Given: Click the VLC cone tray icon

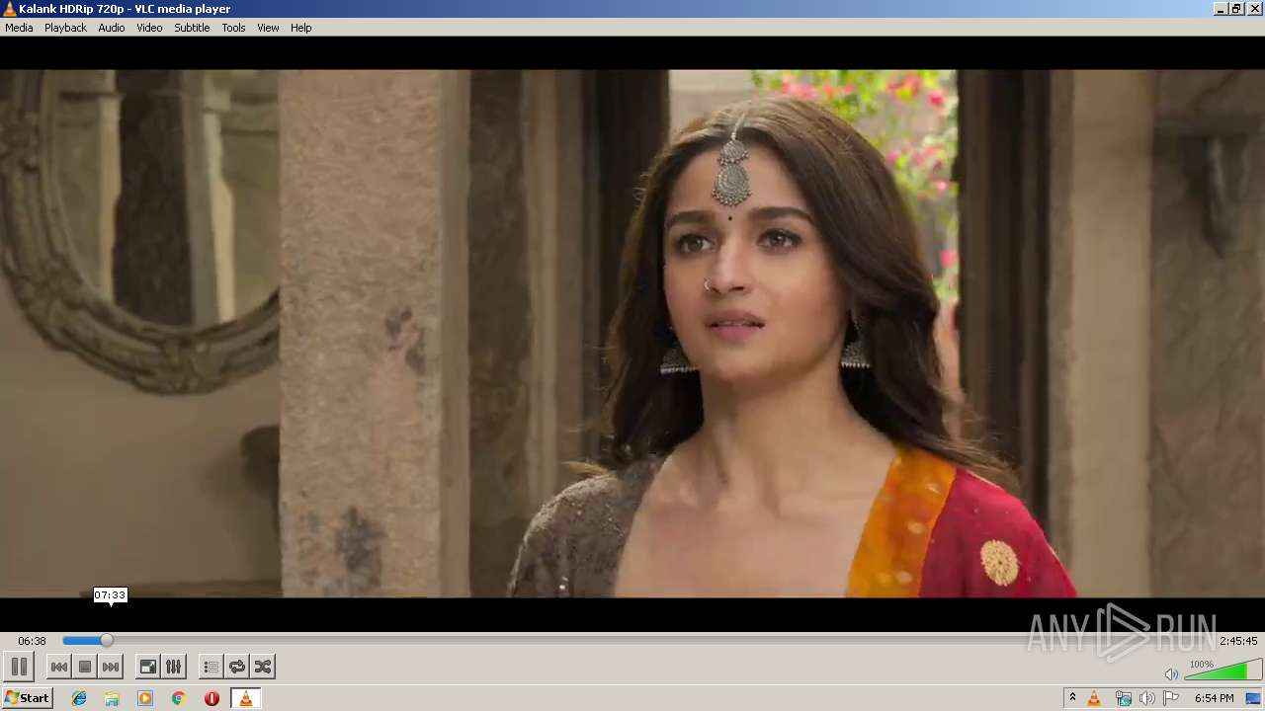Looking at the screenshot, I should click(1094, 698).
